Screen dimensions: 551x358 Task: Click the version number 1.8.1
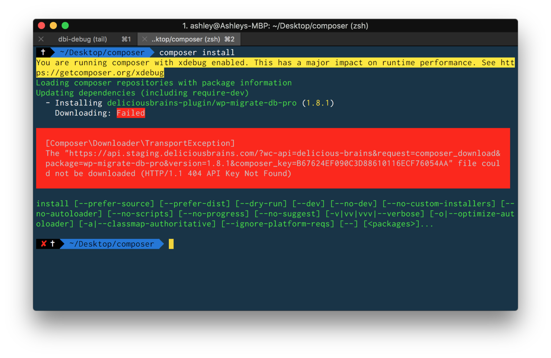point(318,103)
